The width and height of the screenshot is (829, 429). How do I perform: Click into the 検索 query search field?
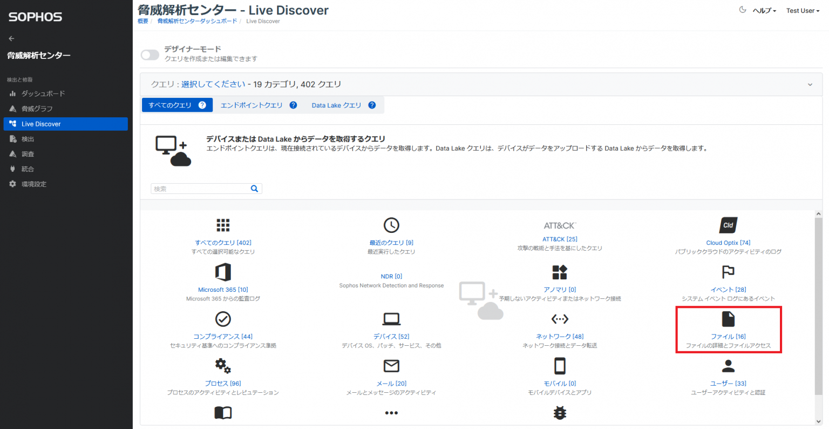point(200,189)
